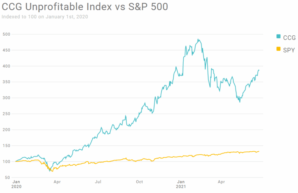Select the 50 y-axis label

pos(7,177)
